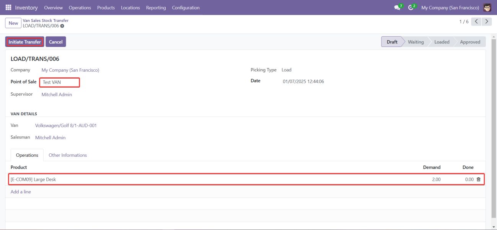Click the user avatar picture
Viewport: 497px width, 230px height.
(487, 8)
